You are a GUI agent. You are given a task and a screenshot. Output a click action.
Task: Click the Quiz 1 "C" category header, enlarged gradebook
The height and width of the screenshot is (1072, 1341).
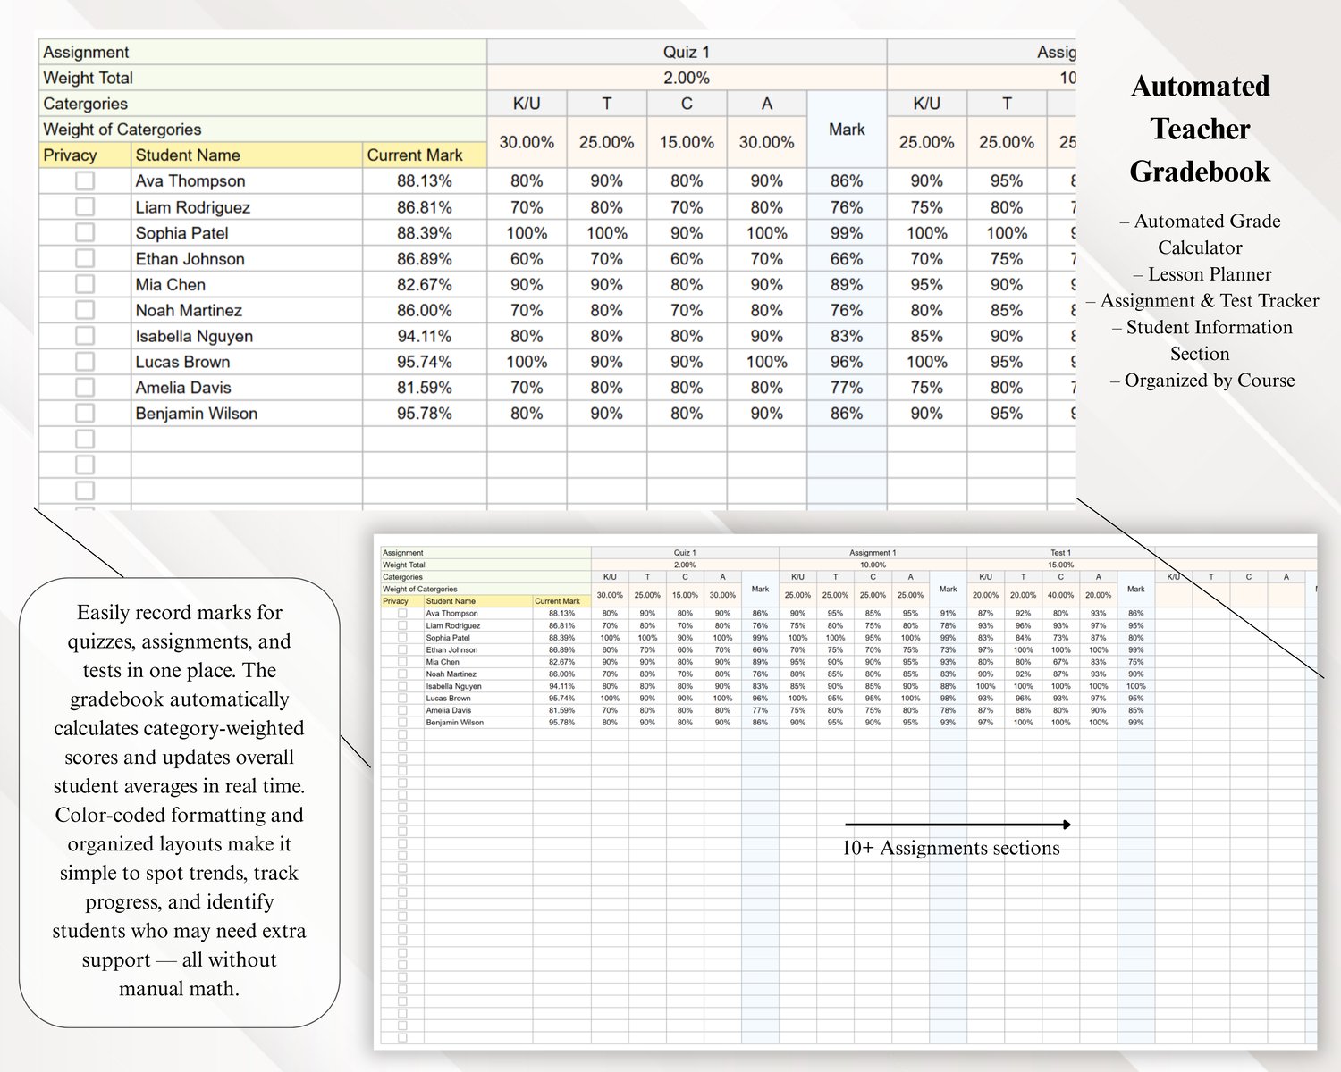[x=687, y=104]
